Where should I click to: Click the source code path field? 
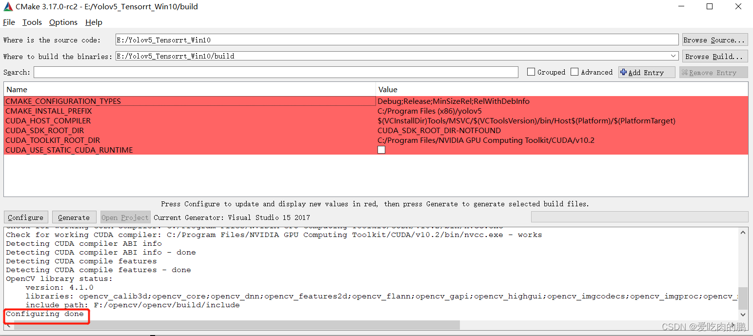(x=397, y=40)
